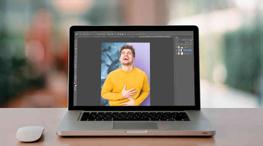Switch to the first document tab
This screenshot has height=146, width=263.
(85, 36)
